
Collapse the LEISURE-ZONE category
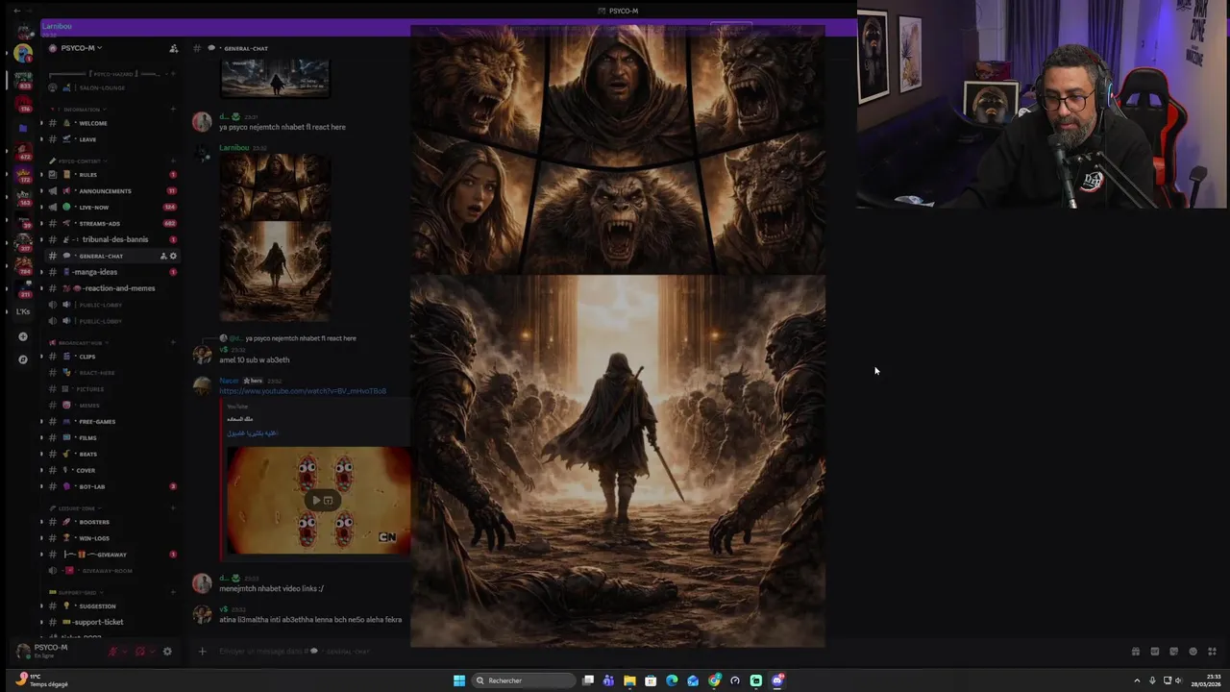pyautogui.click(x=74, y=508)
